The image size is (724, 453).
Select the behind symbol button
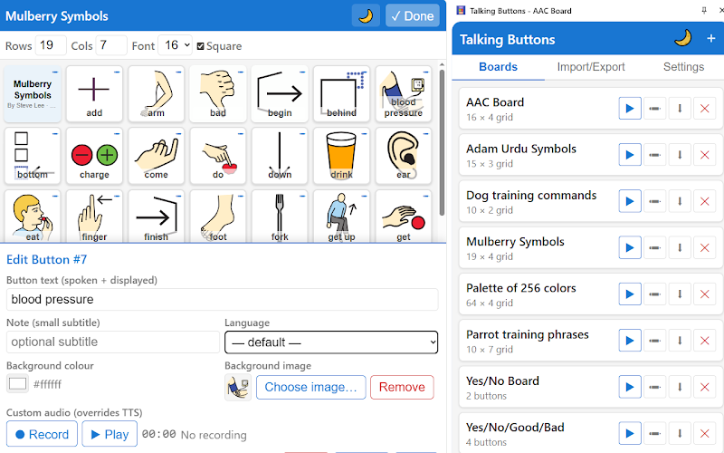[x=342, y=94]
